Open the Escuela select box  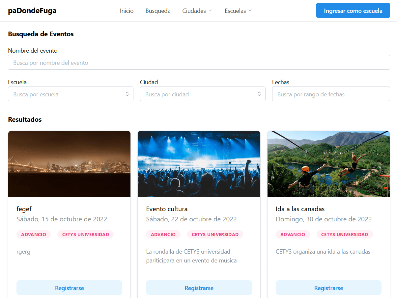71,94
